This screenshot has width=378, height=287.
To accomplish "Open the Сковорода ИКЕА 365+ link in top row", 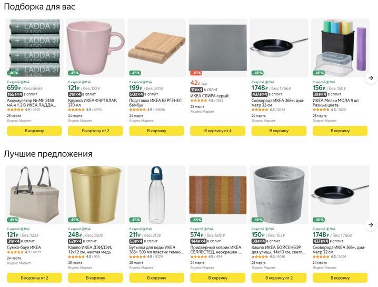I will pyautogui.click(x=277, y=103).
